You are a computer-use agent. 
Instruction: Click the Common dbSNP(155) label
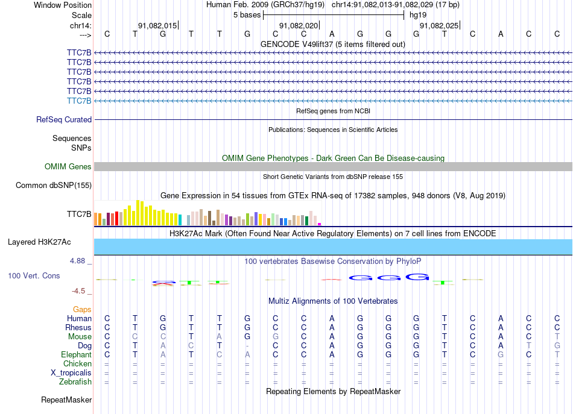pos(53,185)
